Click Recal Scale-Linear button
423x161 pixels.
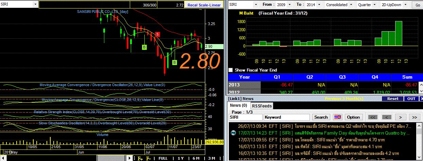click(x=204, y=5)
